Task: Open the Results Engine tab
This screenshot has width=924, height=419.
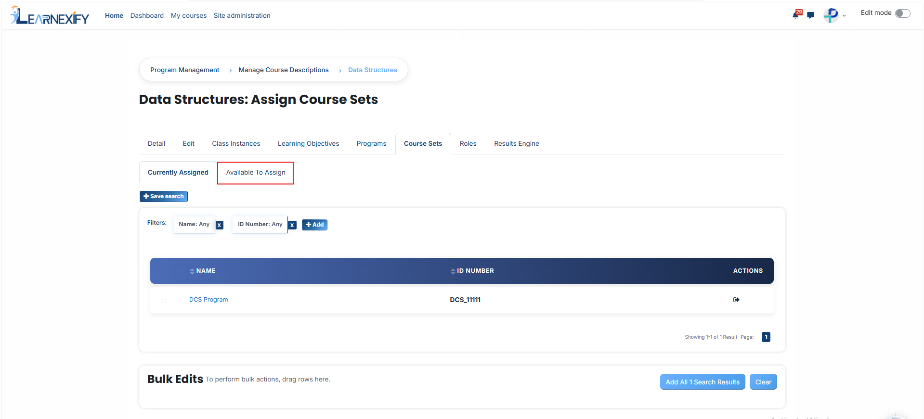Action: [x=517, y=143]
